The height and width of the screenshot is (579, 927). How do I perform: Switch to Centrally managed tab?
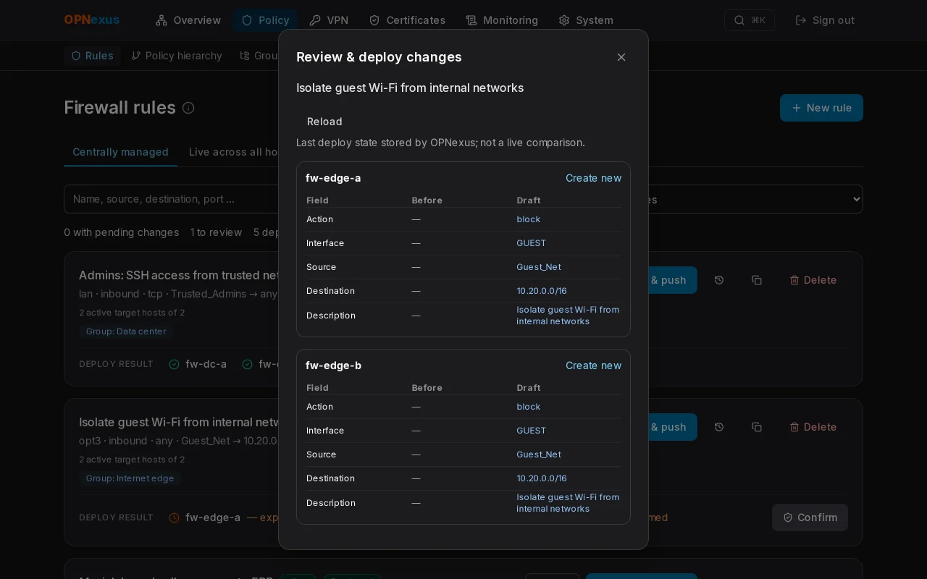120,152
